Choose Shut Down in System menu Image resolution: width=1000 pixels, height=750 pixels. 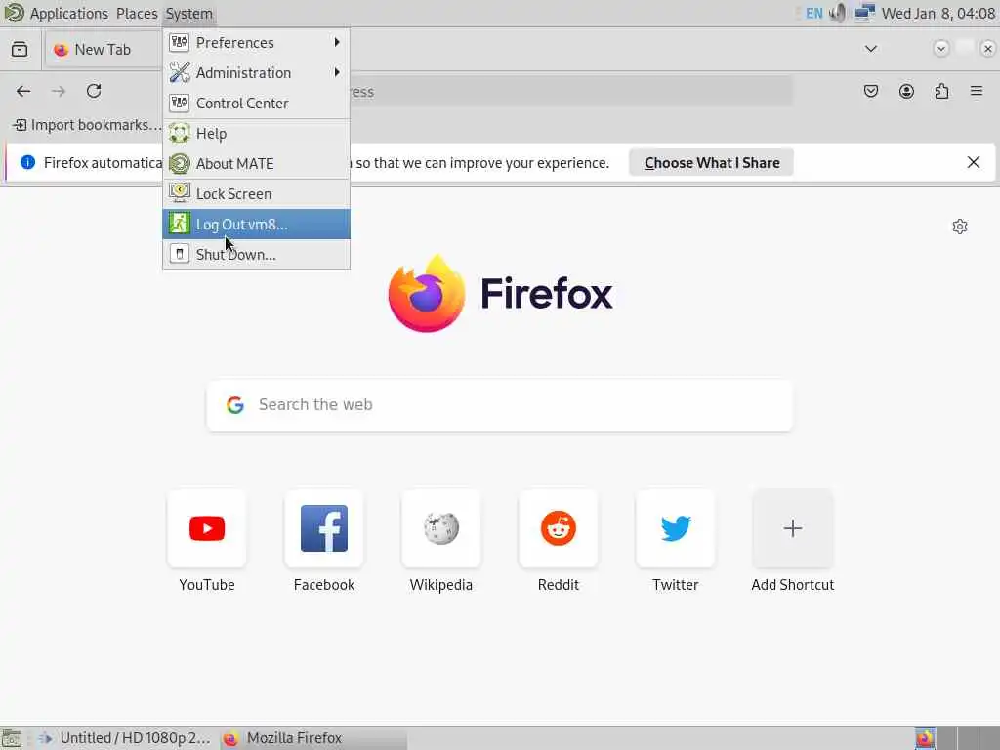256,255
